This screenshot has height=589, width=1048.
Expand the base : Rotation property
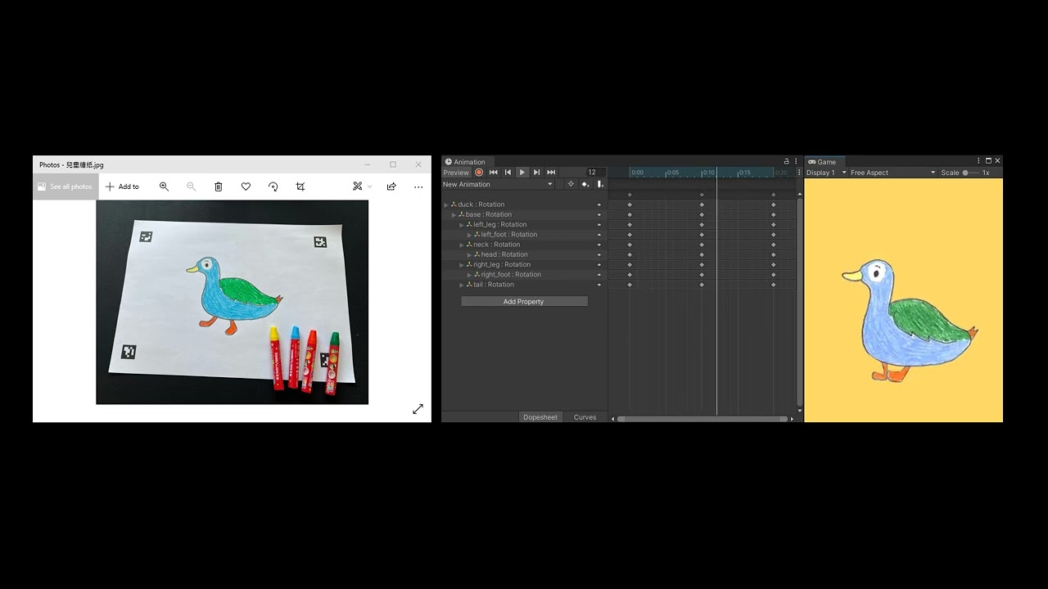point(454,214)
